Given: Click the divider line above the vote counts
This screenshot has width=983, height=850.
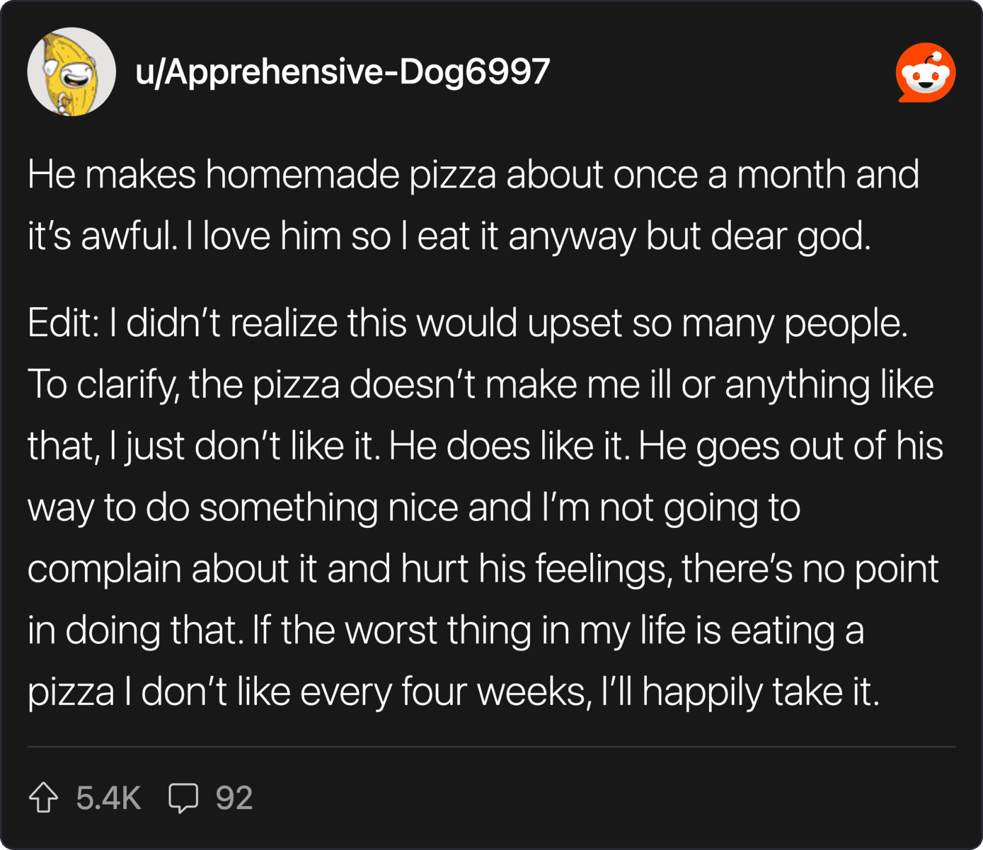Looking at the screenshot, I should coord(491,746).
